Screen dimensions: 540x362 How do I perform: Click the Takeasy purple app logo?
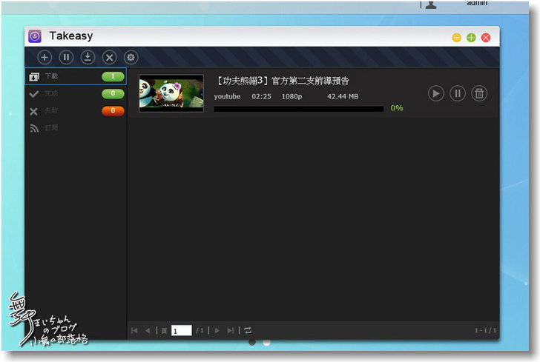(x=35, y=36)
